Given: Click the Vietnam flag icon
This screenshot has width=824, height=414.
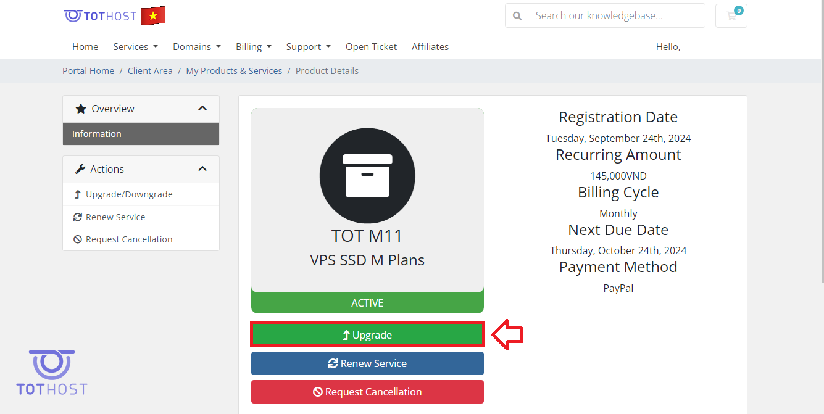Looking at the screenshot, I should [152, 15].
